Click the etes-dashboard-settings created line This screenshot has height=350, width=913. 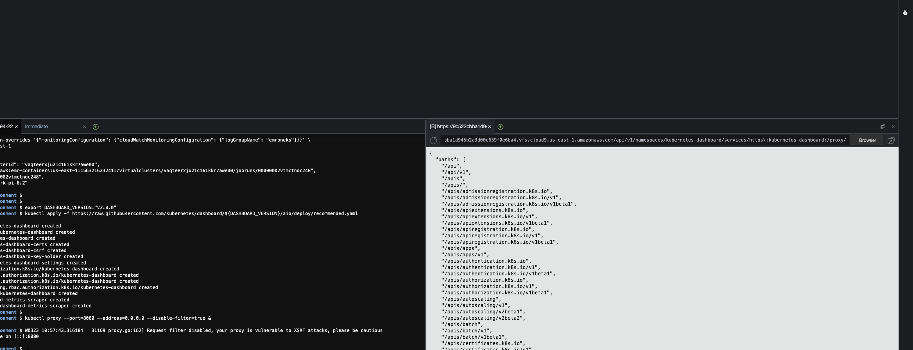point(43,263)
